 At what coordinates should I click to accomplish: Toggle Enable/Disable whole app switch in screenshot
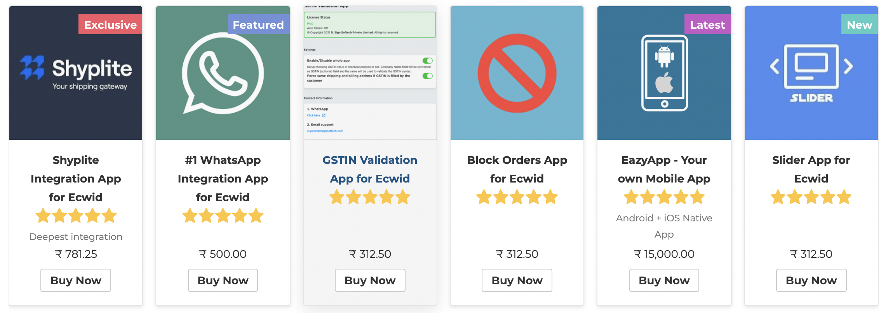coord(428,61)
